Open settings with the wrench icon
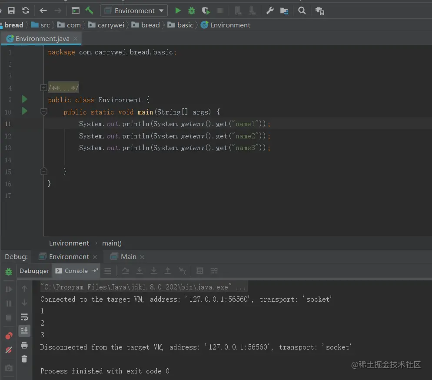Screen dimensions: 432x380 click(x=270, y=10)
